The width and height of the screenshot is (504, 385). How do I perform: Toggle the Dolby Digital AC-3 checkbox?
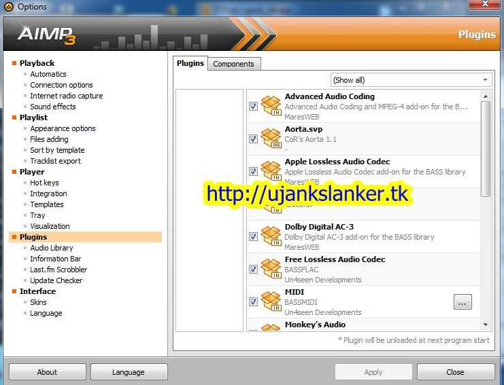tap(253, 236)
